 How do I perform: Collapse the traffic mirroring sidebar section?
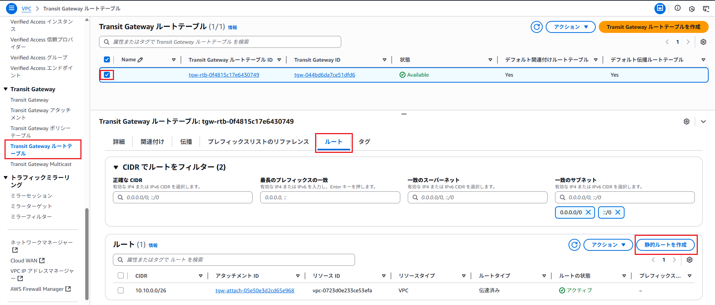(6, 178)
